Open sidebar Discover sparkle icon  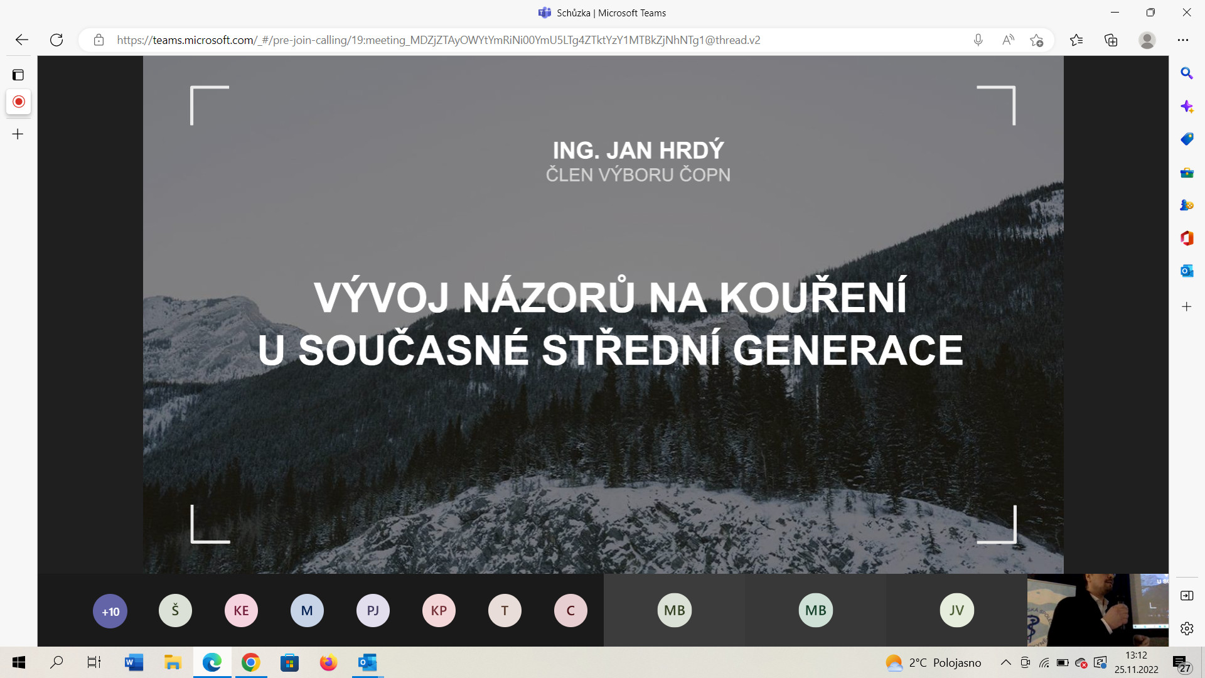tap(1187, 106)
